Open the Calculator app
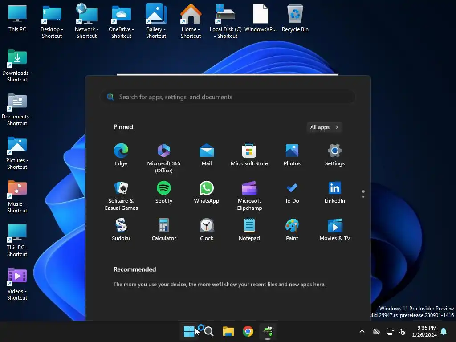This screenshot has width=456, height=342. (x=164, y=229)
